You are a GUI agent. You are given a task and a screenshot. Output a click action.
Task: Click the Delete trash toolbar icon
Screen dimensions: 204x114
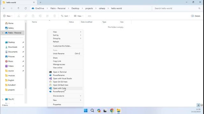[55, 16]
